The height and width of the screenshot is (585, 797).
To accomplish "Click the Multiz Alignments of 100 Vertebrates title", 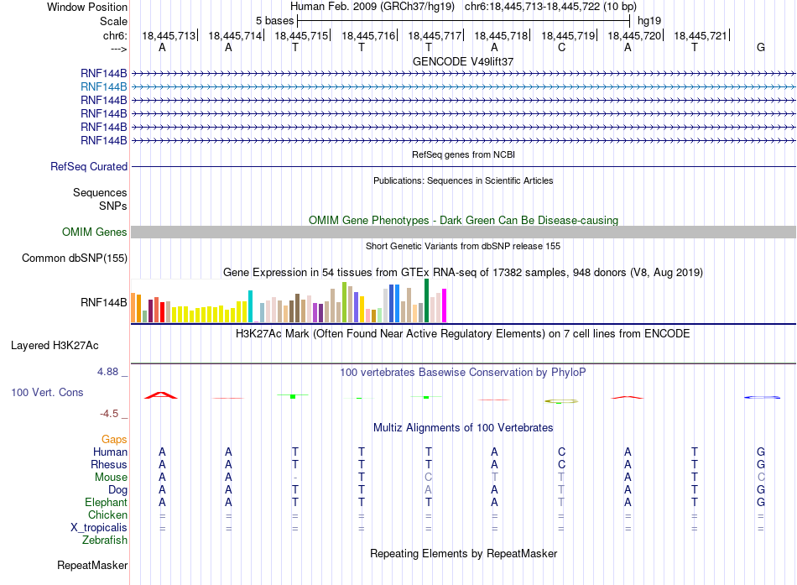I will click(x=463, y=428).
